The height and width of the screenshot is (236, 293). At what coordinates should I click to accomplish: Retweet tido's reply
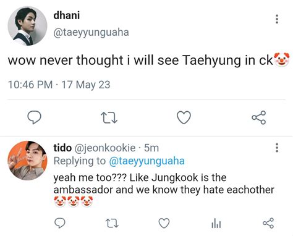112,223
